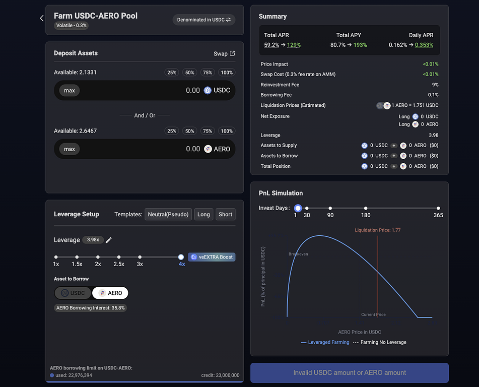Set Invest Days slider to 180
This screenshot has width=479, height=387.
366,208
